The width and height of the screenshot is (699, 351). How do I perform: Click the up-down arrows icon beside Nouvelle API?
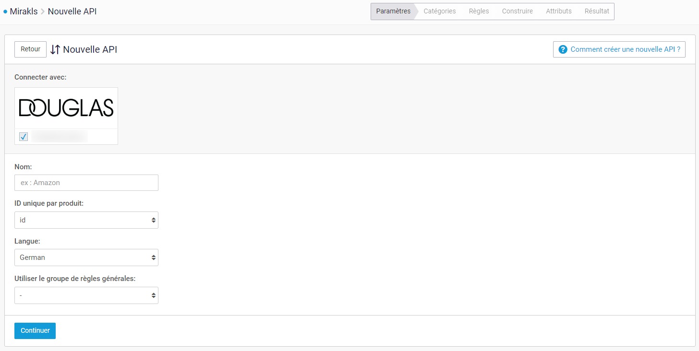pos(55,49)
